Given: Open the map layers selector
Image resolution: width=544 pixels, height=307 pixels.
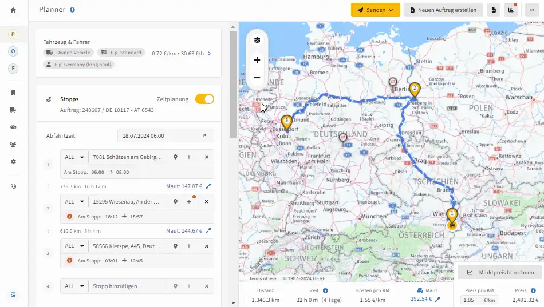Looking at the screenshot, I should point(257,40).
